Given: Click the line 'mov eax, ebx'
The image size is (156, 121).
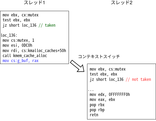Looking at the screenshot, I should tap(102, 100).
